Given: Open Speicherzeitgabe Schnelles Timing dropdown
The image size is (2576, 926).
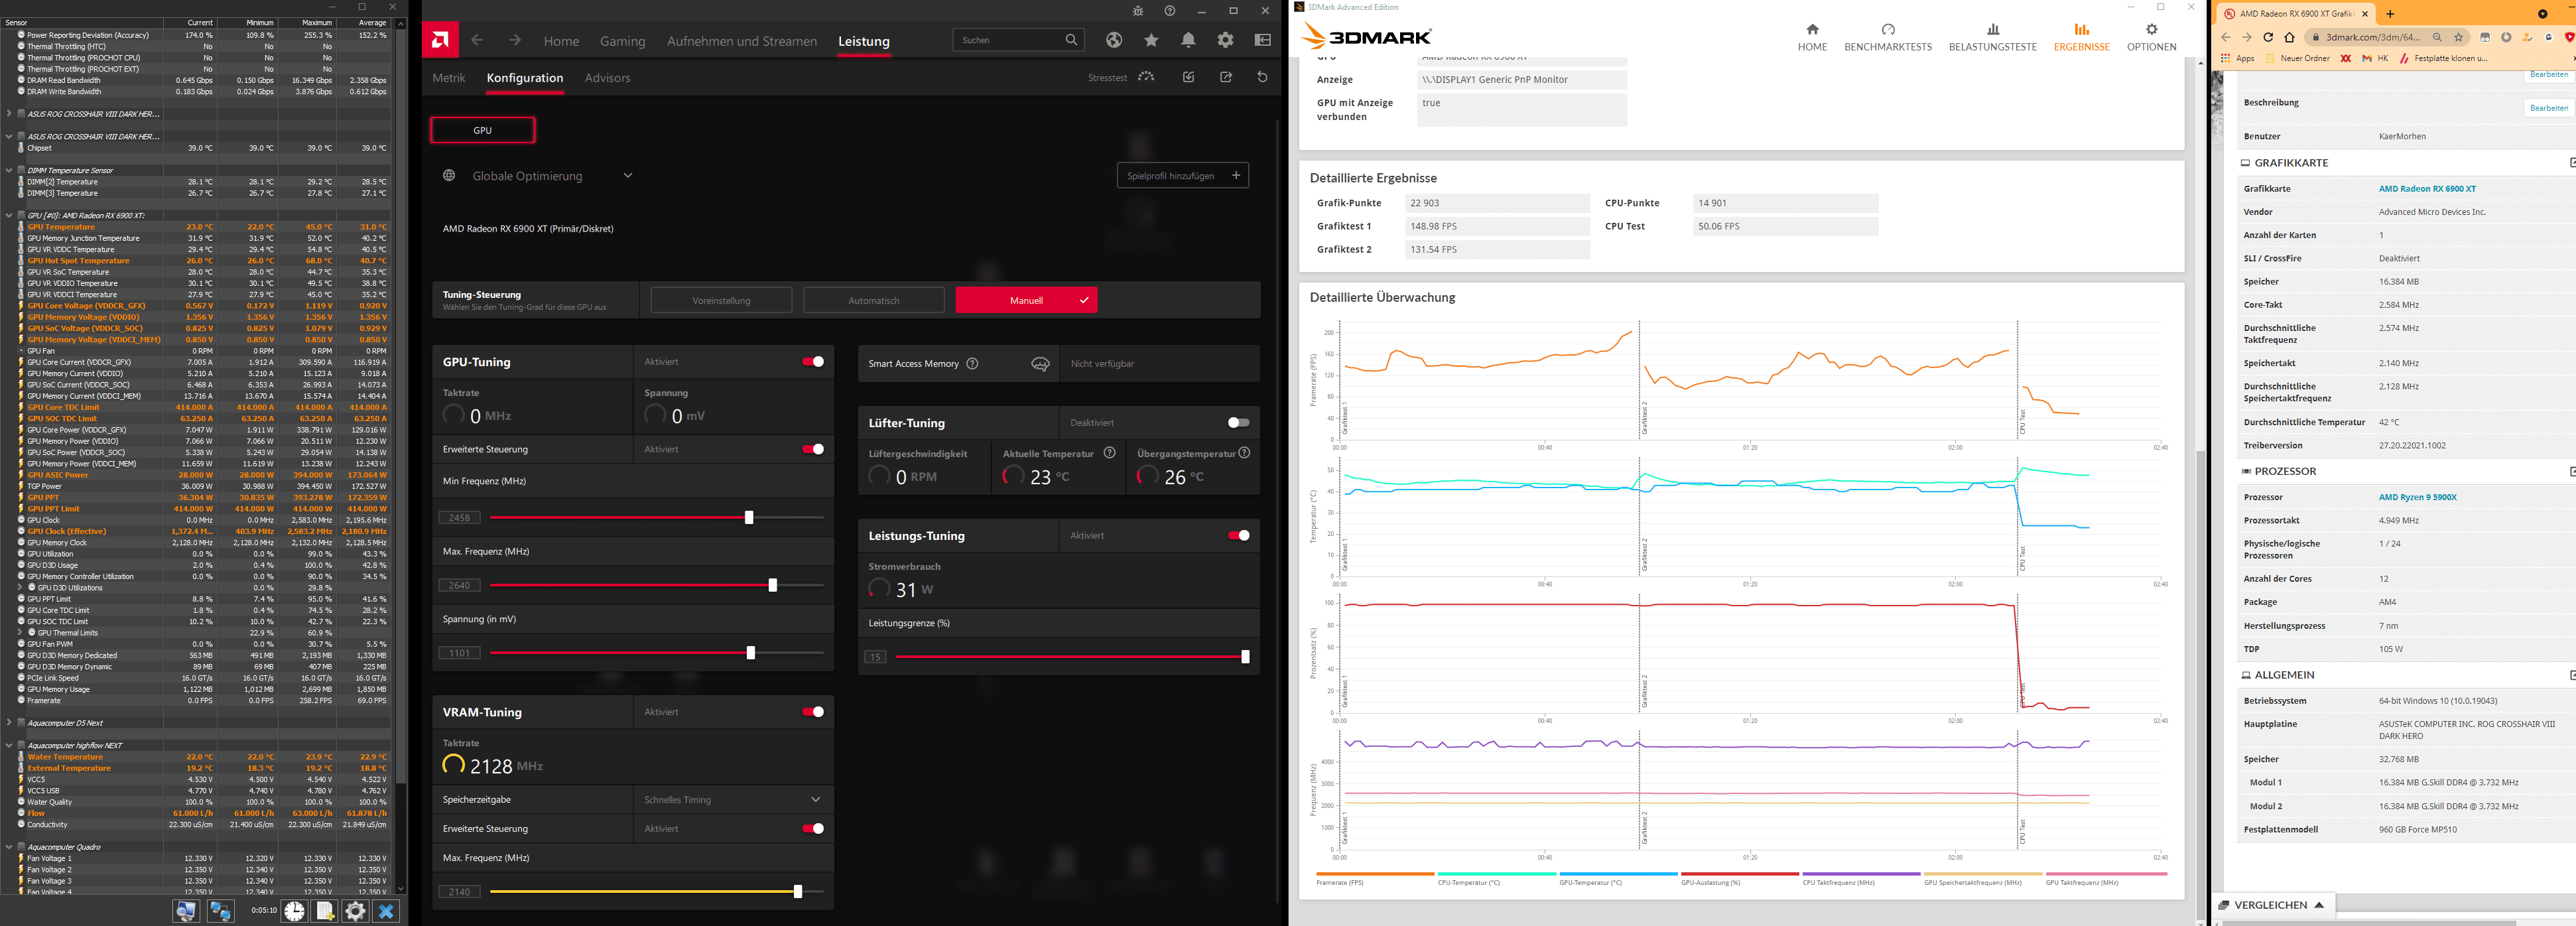Looking at the screenshot, I should (733, 800).
